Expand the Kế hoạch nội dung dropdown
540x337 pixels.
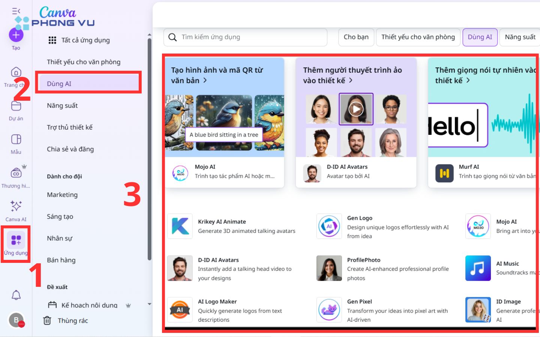click(x=149, y=304)
